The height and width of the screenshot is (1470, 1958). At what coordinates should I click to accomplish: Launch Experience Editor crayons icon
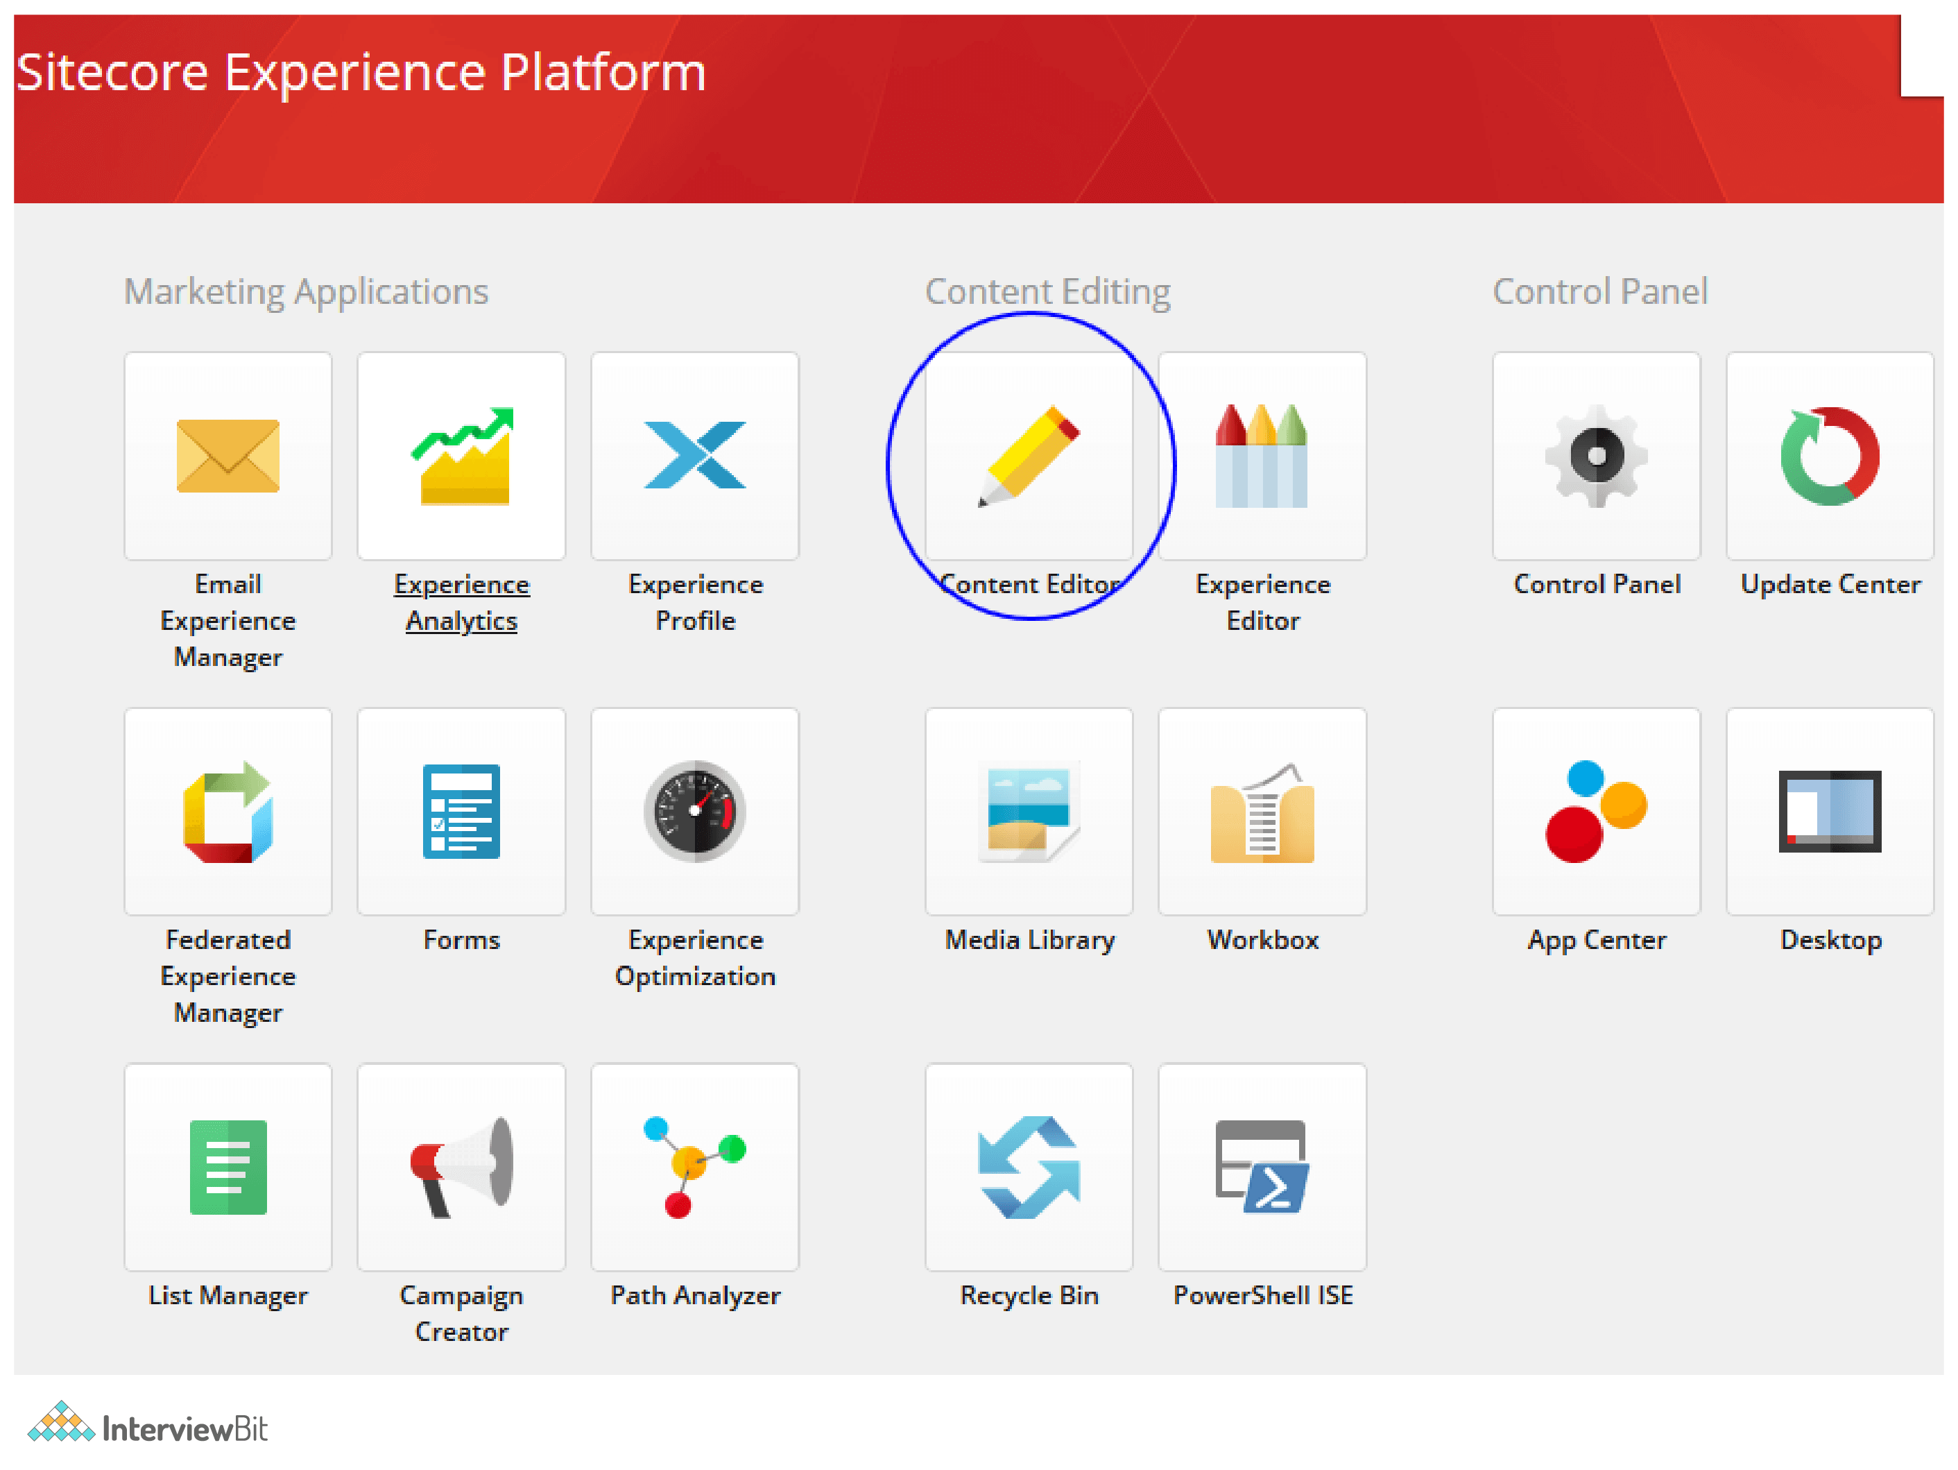point(1262,456)
